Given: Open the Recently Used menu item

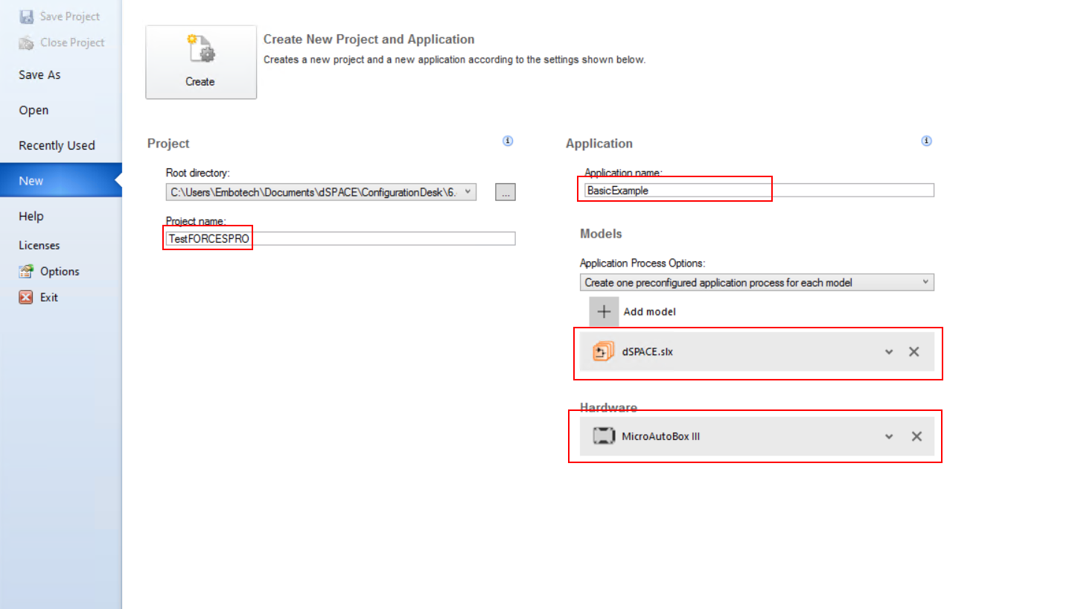Looking at the screenshot, I should click(x=57, y=145).
